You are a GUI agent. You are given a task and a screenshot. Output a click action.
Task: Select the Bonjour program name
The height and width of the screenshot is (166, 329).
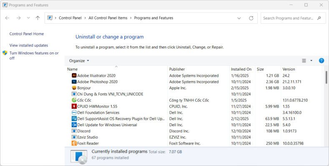(84, 88)
